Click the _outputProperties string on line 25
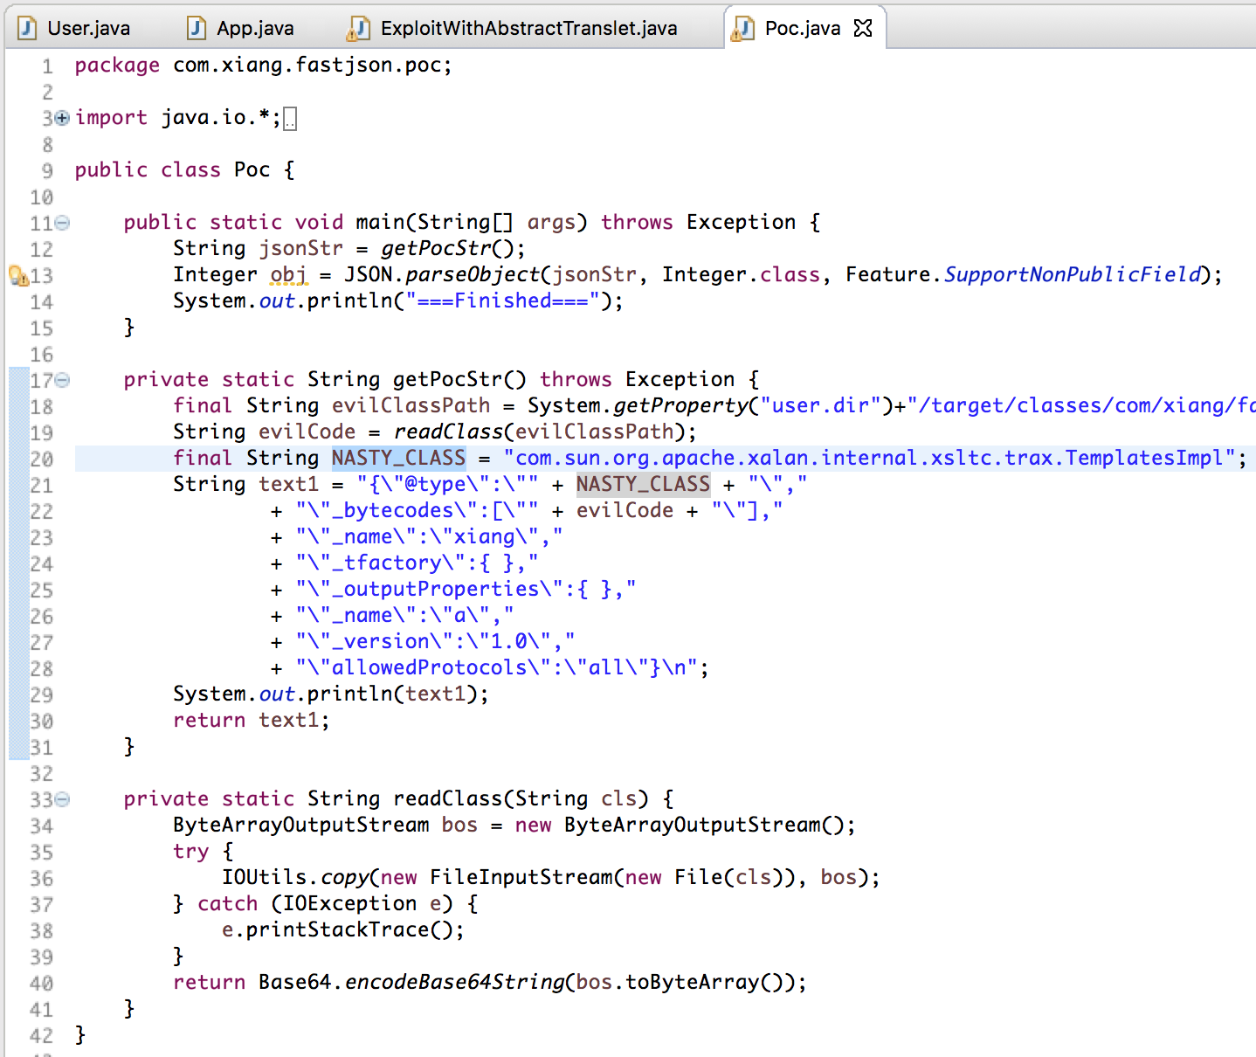 pos(466,589)
